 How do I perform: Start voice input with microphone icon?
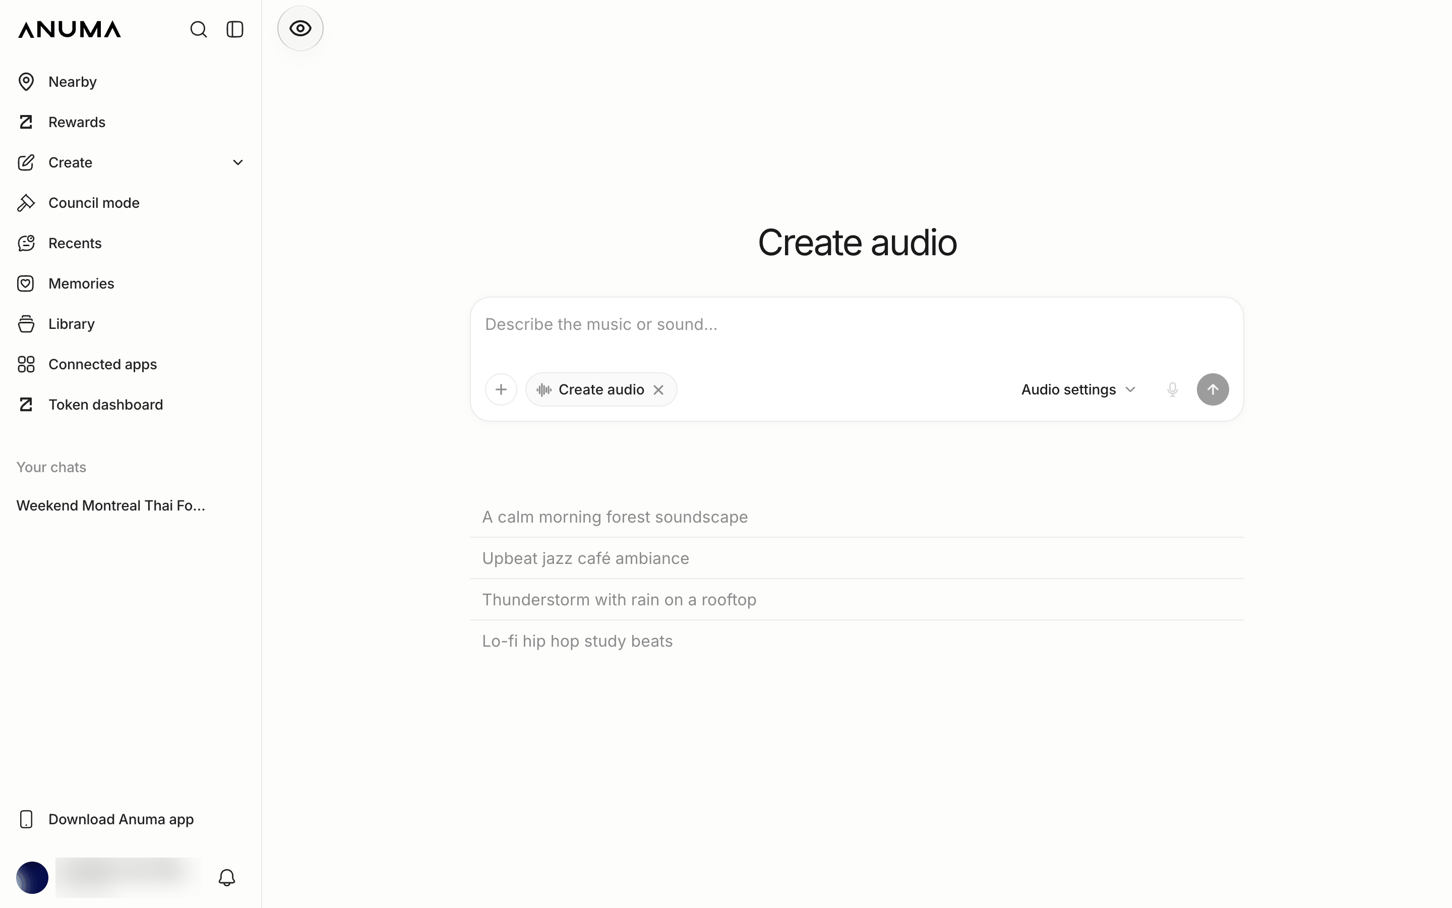click(x=1172, y=390)
